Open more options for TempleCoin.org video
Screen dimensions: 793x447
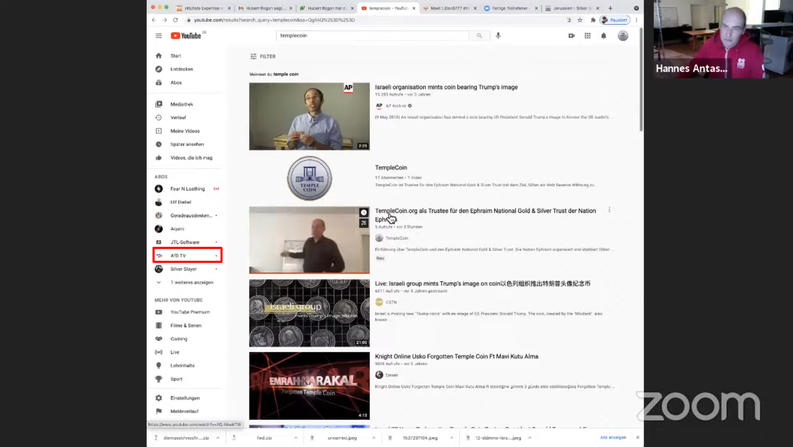(x=609, y=210)
